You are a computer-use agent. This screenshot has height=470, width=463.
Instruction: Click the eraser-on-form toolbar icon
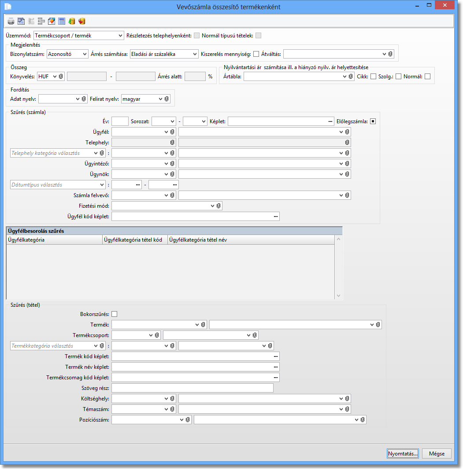[x=52, y=21]
